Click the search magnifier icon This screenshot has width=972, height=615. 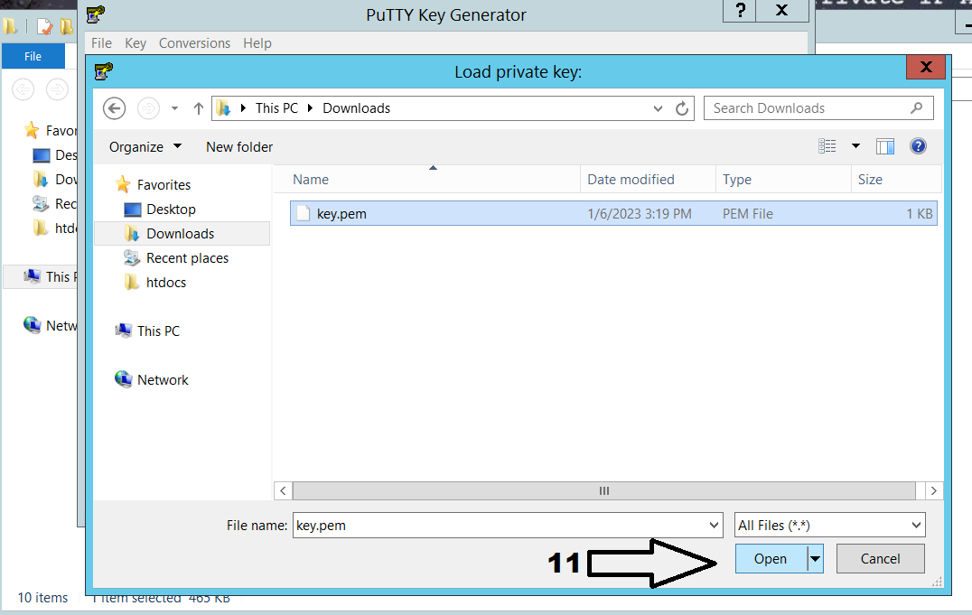(917, 108)
